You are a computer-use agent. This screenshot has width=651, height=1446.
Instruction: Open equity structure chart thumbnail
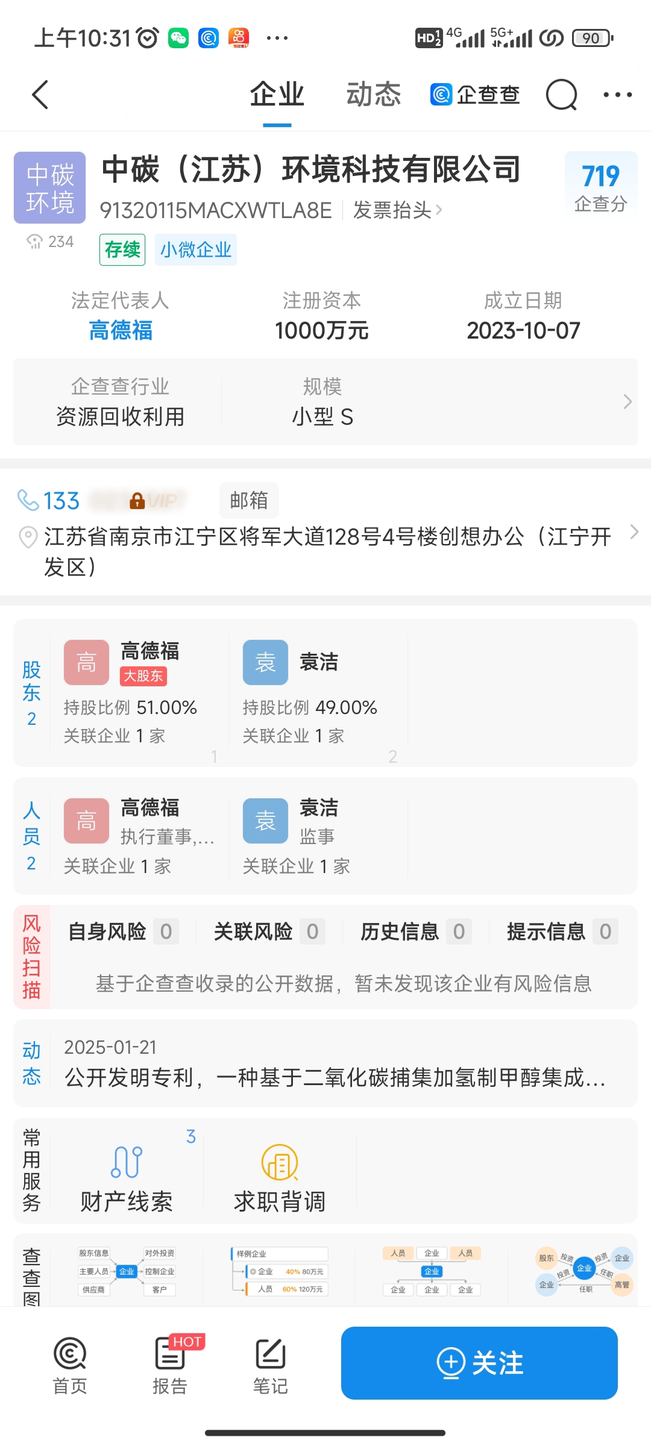click(279, 1271)
